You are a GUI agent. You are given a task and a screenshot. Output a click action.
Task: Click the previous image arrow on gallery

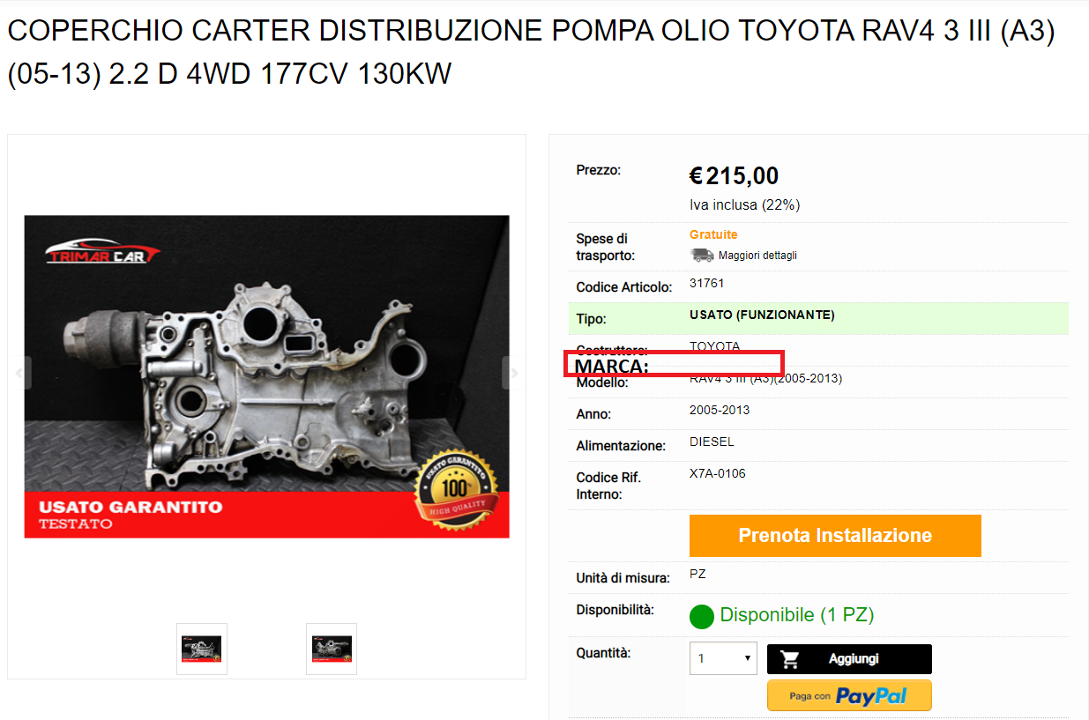20,373
